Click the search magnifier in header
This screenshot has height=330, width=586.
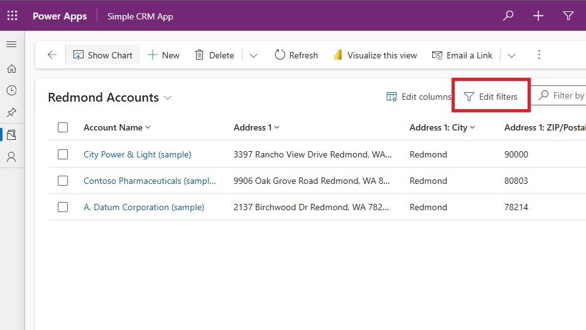(508, 16)
